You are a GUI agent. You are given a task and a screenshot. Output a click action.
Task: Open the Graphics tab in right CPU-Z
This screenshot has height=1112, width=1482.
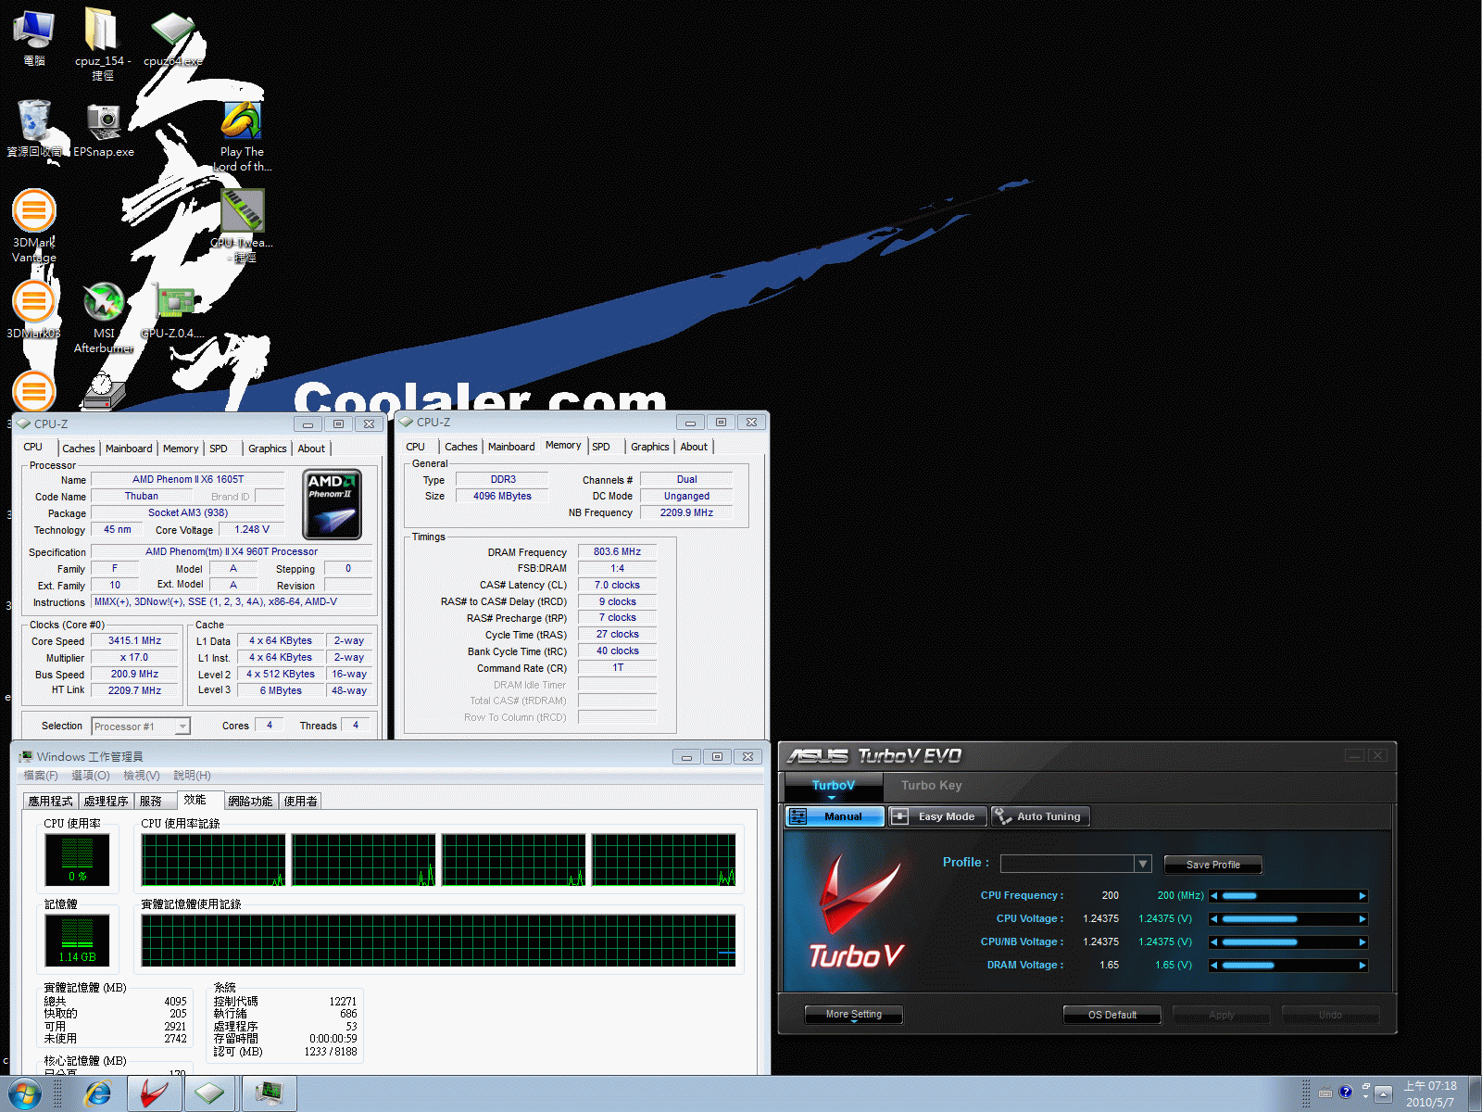tap(650, 447)
